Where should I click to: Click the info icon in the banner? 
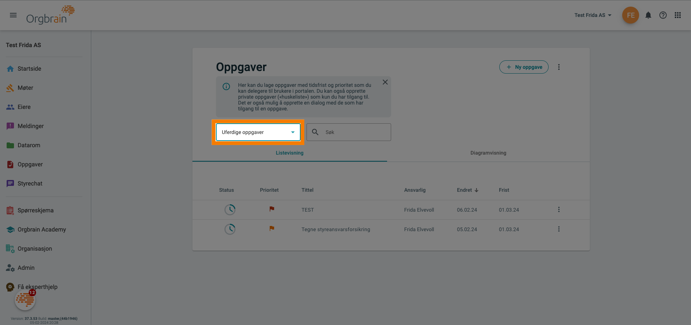tap(226, 86)
